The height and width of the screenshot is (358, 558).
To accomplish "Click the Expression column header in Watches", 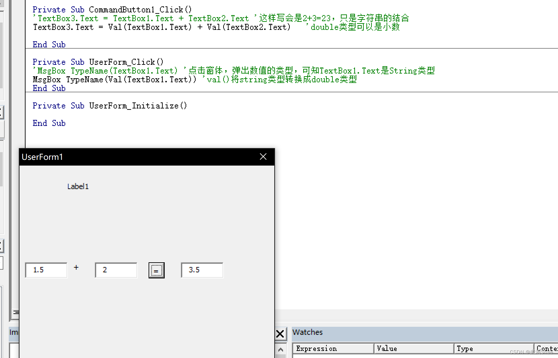I will 333,349.
